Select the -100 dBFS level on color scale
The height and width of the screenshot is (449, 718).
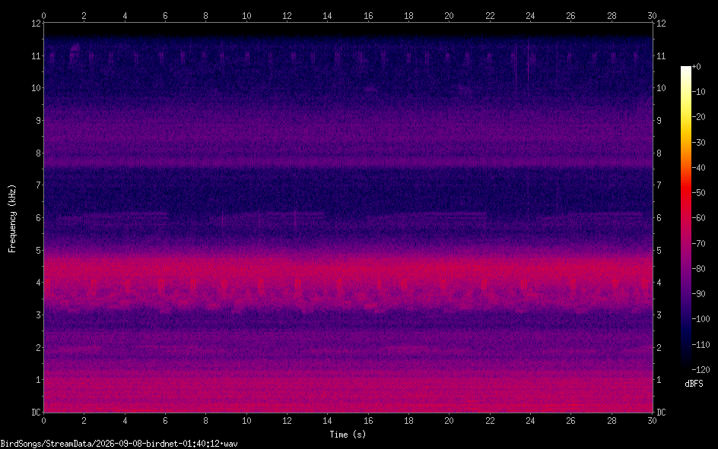pos(701,318)
